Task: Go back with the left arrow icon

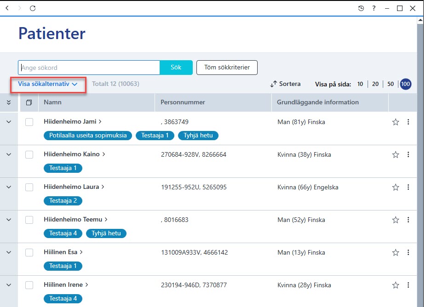Action: (x=7, y=8)
